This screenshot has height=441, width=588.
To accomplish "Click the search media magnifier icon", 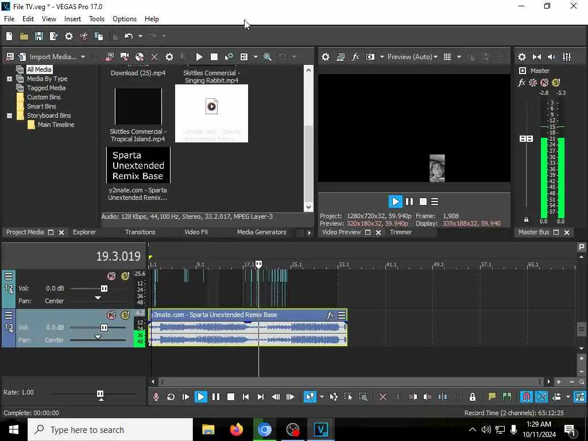I will pos(268,57).
